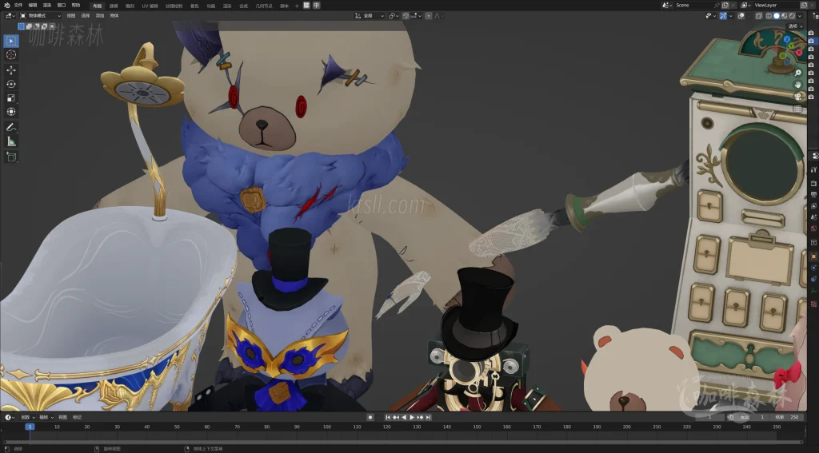Select the Measure ruler tool
This screenshot has width=819, height=453.
click(11, 141)
